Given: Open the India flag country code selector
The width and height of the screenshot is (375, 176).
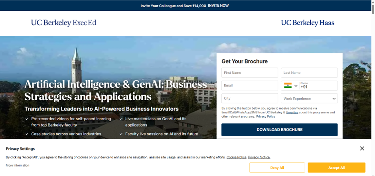Looking at the screenshot, I should tap(290, 86).
